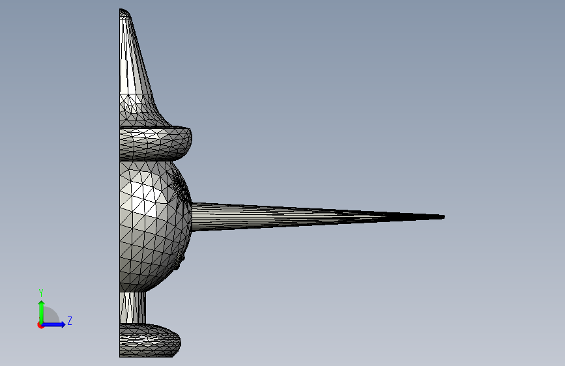Select the torus ring above the sphere

tap(155, 143)
